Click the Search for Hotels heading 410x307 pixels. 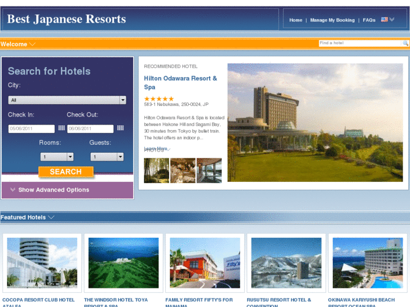[x=49, y=71]
